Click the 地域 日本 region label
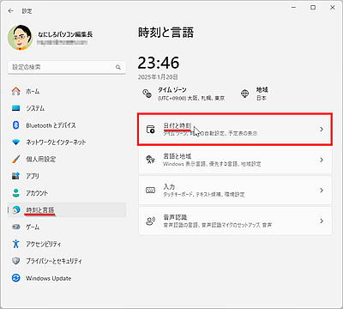The image size is (343, 309). click(262, 94)
